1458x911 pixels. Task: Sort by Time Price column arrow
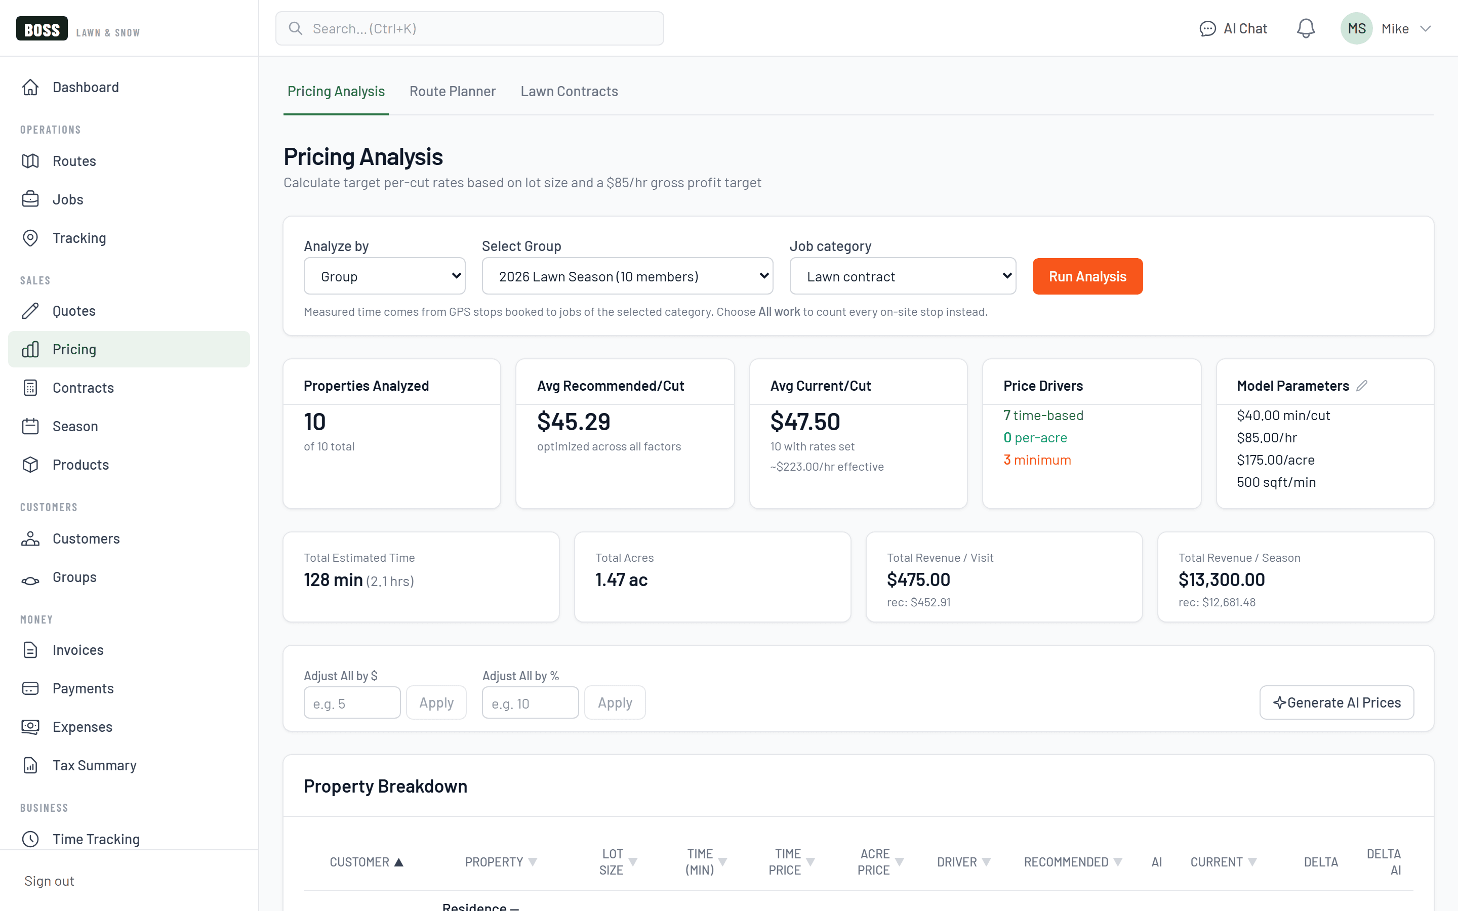(x=811, y=862)
